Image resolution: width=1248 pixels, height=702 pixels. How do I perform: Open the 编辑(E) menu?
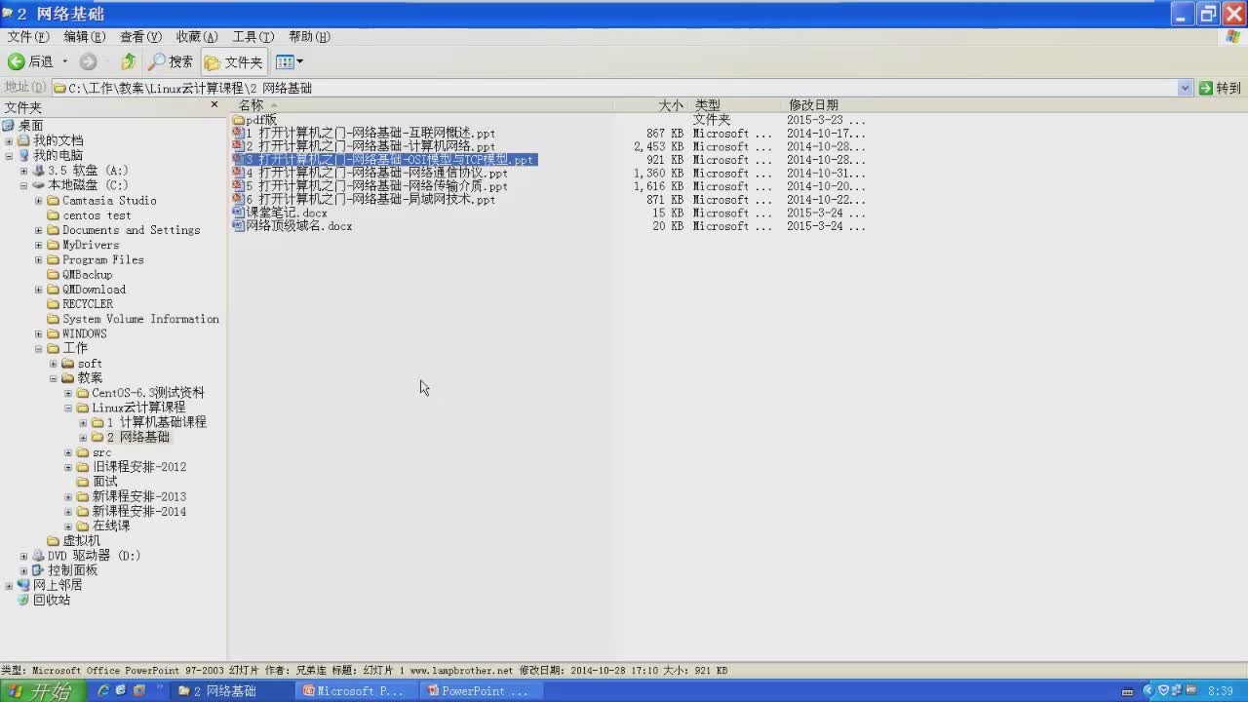(85, 36)
